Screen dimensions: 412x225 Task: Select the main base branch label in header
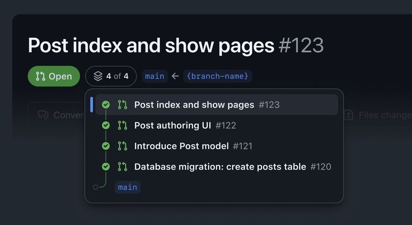(x=154, y=76)
